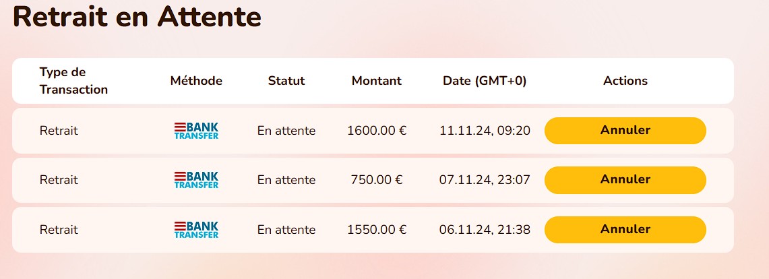Cancel the 750.00 € withdrawal
The height and width of the screenshot is (279, 769).
click(x=625, y=180)
